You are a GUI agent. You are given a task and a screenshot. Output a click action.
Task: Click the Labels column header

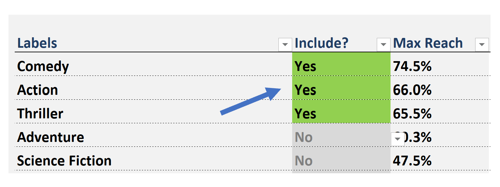click(x=37, y=43)
